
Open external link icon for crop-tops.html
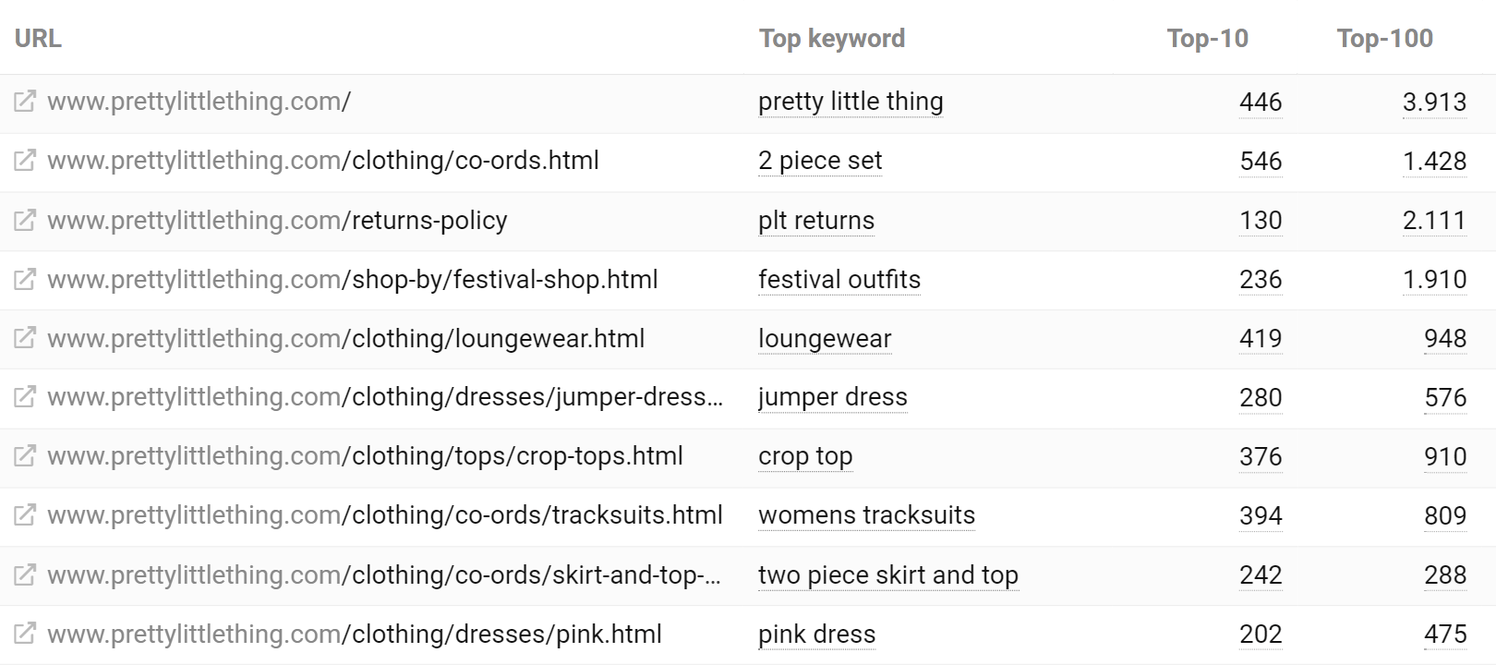[x=25, y=456]
